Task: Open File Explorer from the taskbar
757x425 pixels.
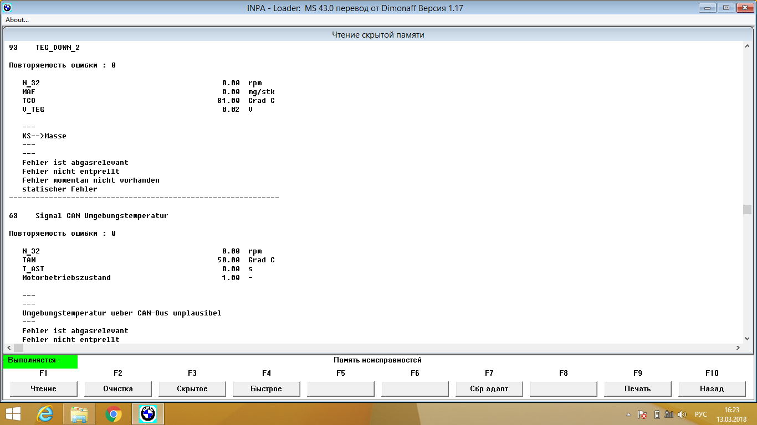Action: (x=79, y=414)
